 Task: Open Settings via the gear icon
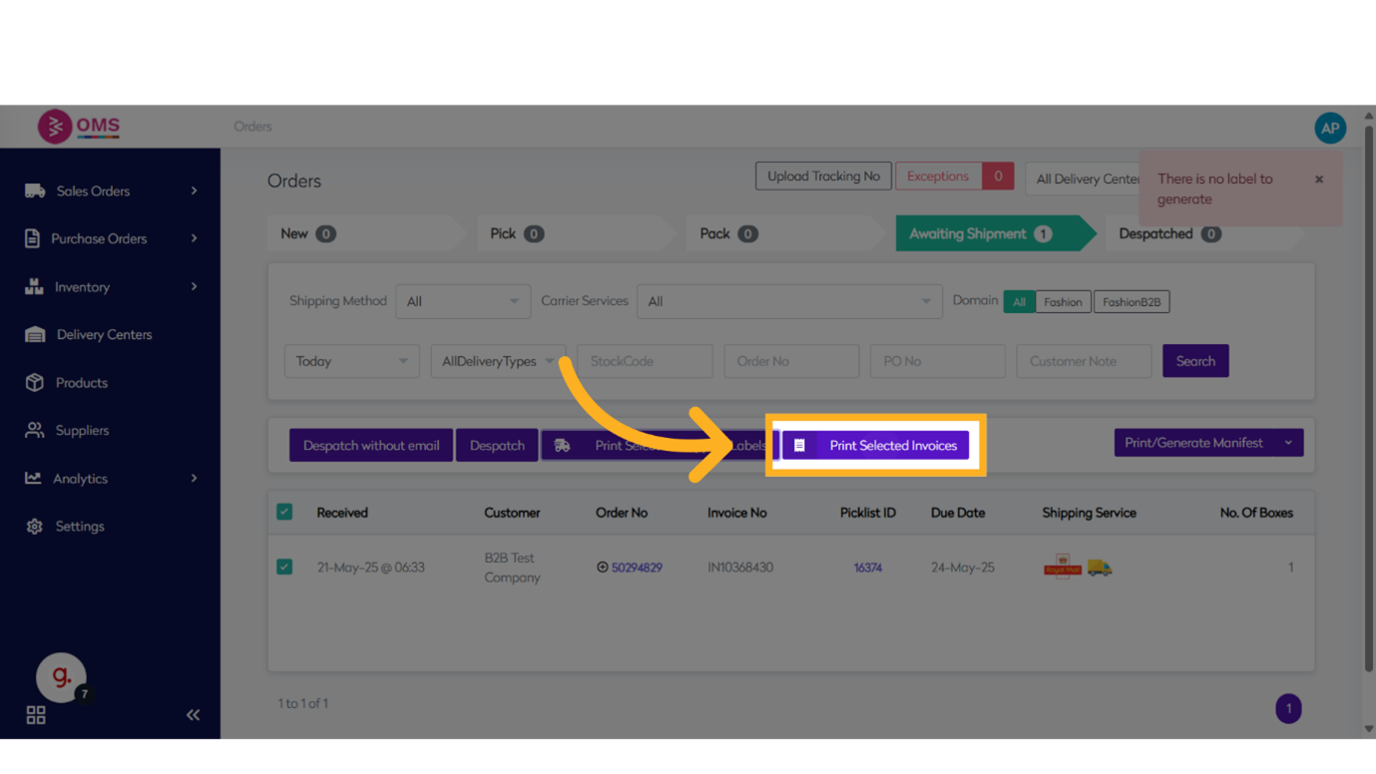click(x=35, y=527)
